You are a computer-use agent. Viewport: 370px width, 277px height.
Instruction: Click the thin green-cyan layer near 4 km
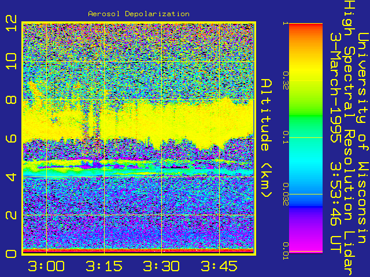click(x=138, y=173)
